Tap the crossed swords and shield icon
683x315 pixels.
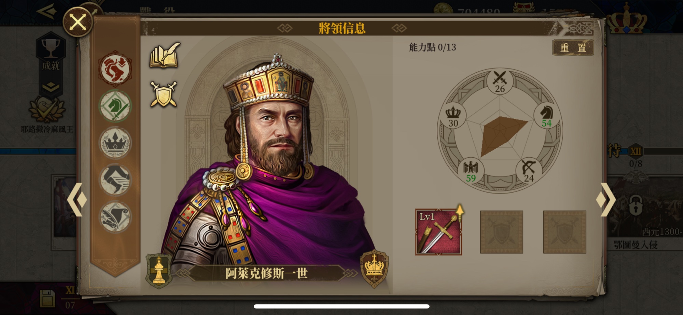click(164, 94)
